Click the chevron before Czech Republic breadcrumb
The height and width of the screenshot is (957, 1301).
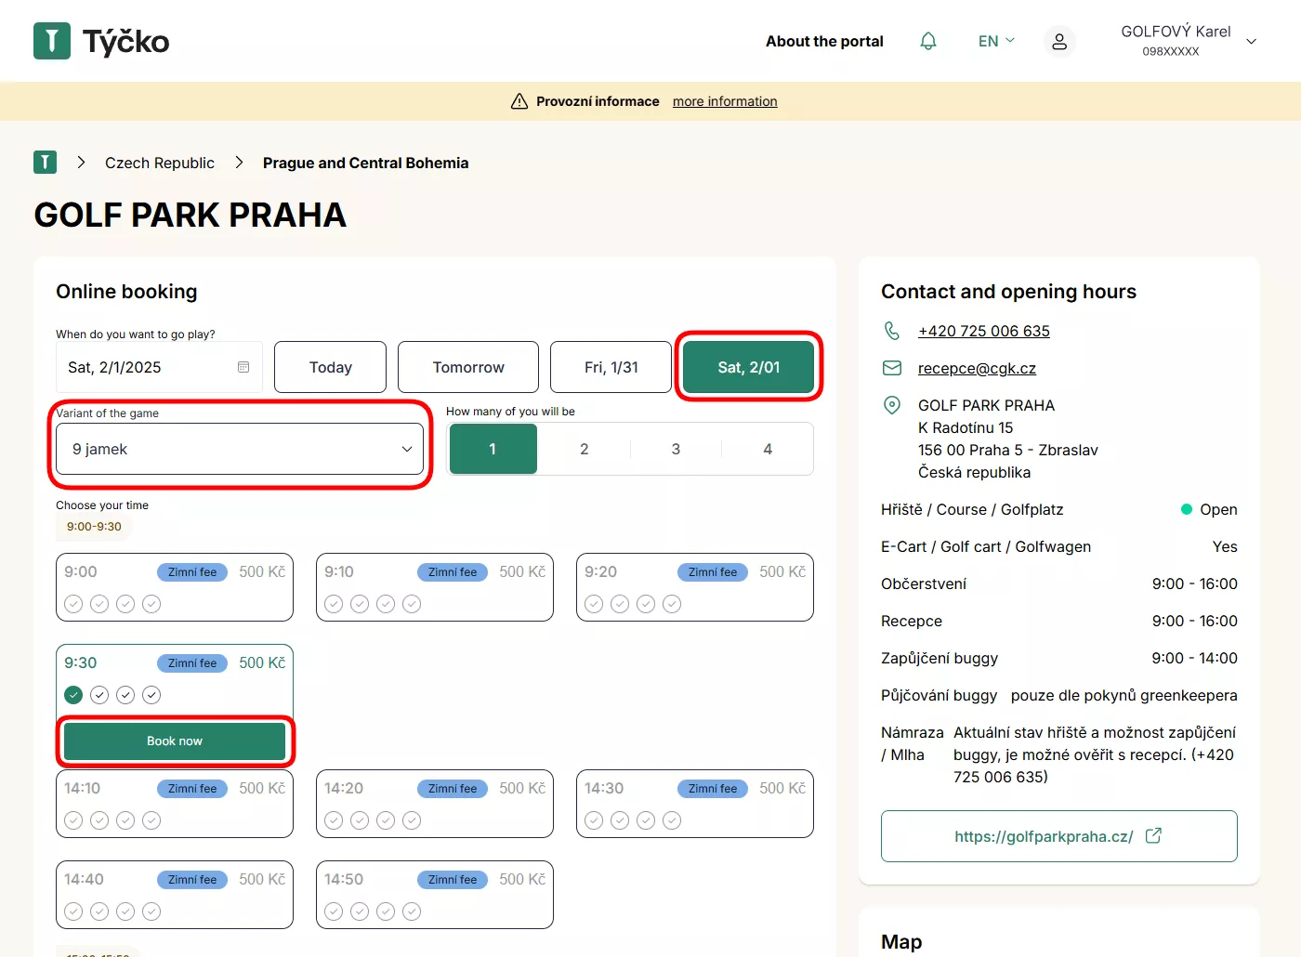click(82, 163)
